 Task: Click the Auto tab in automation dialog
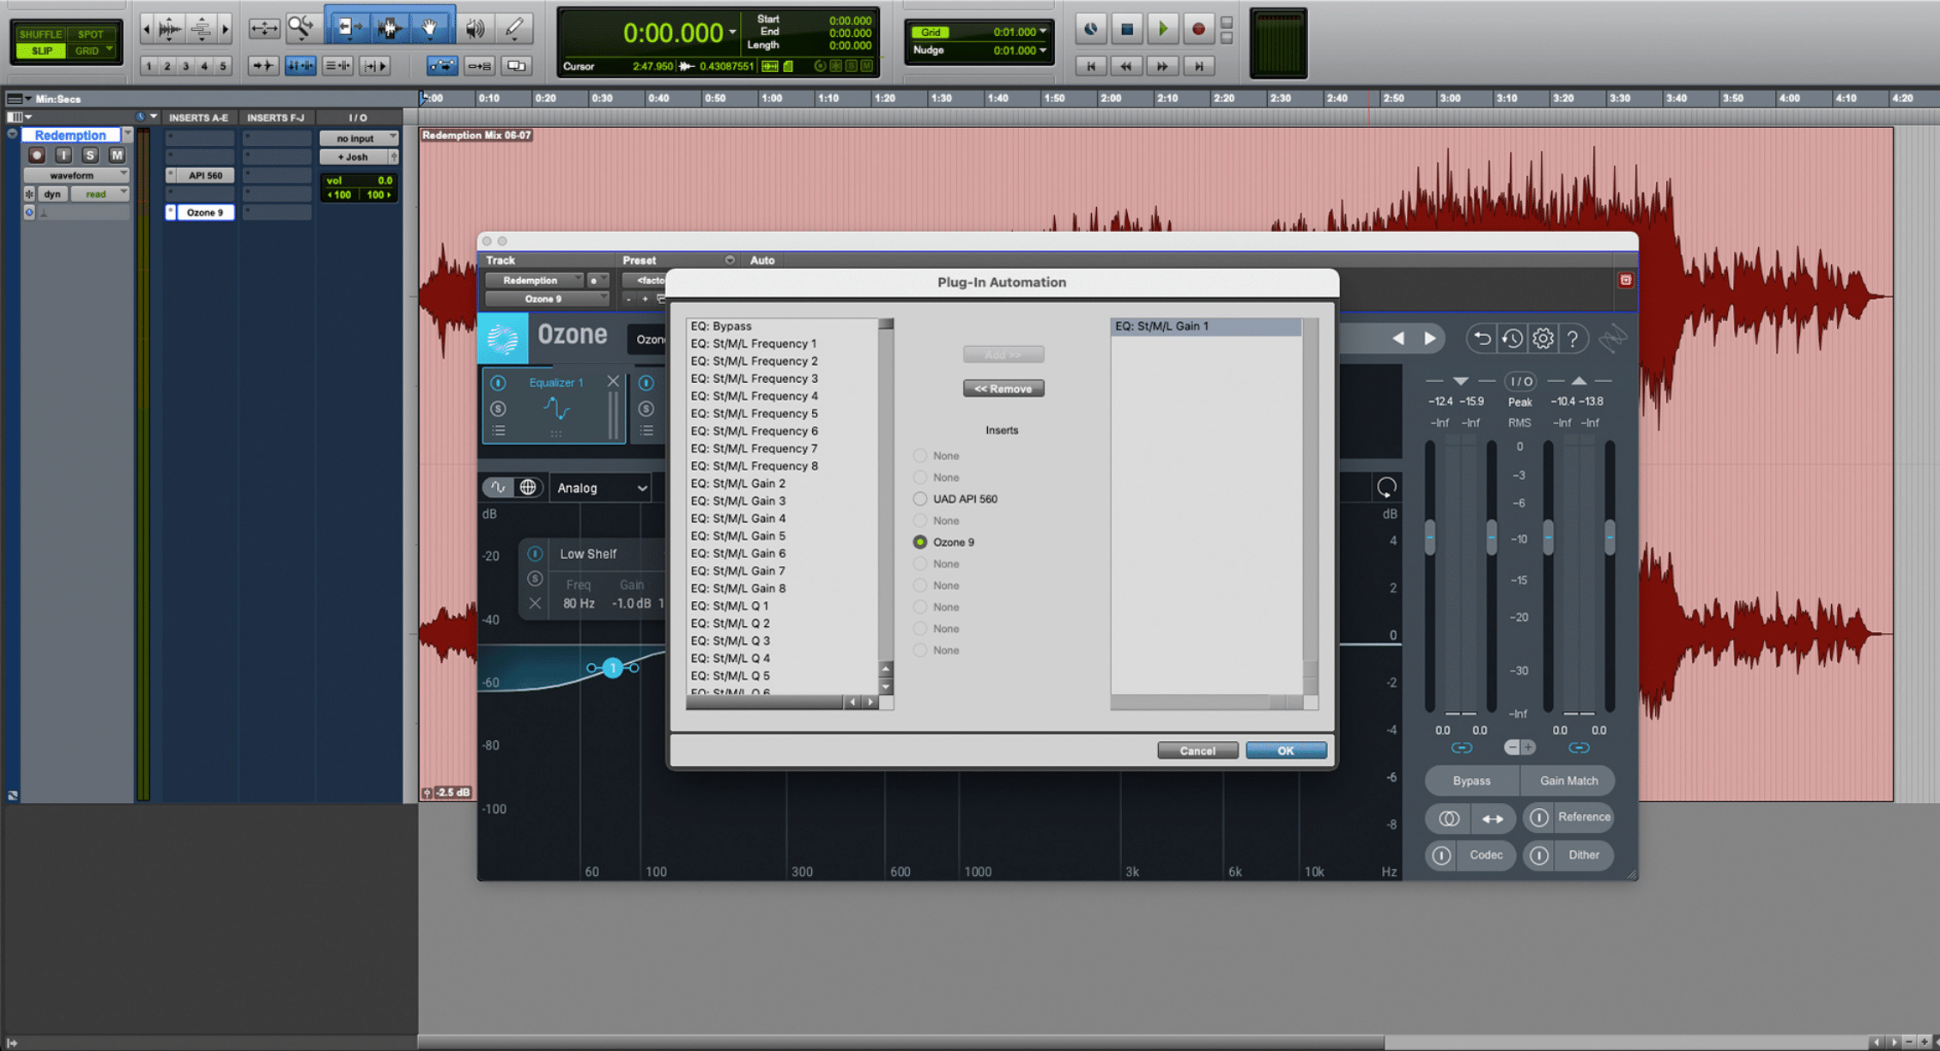(x=761, y=258)
